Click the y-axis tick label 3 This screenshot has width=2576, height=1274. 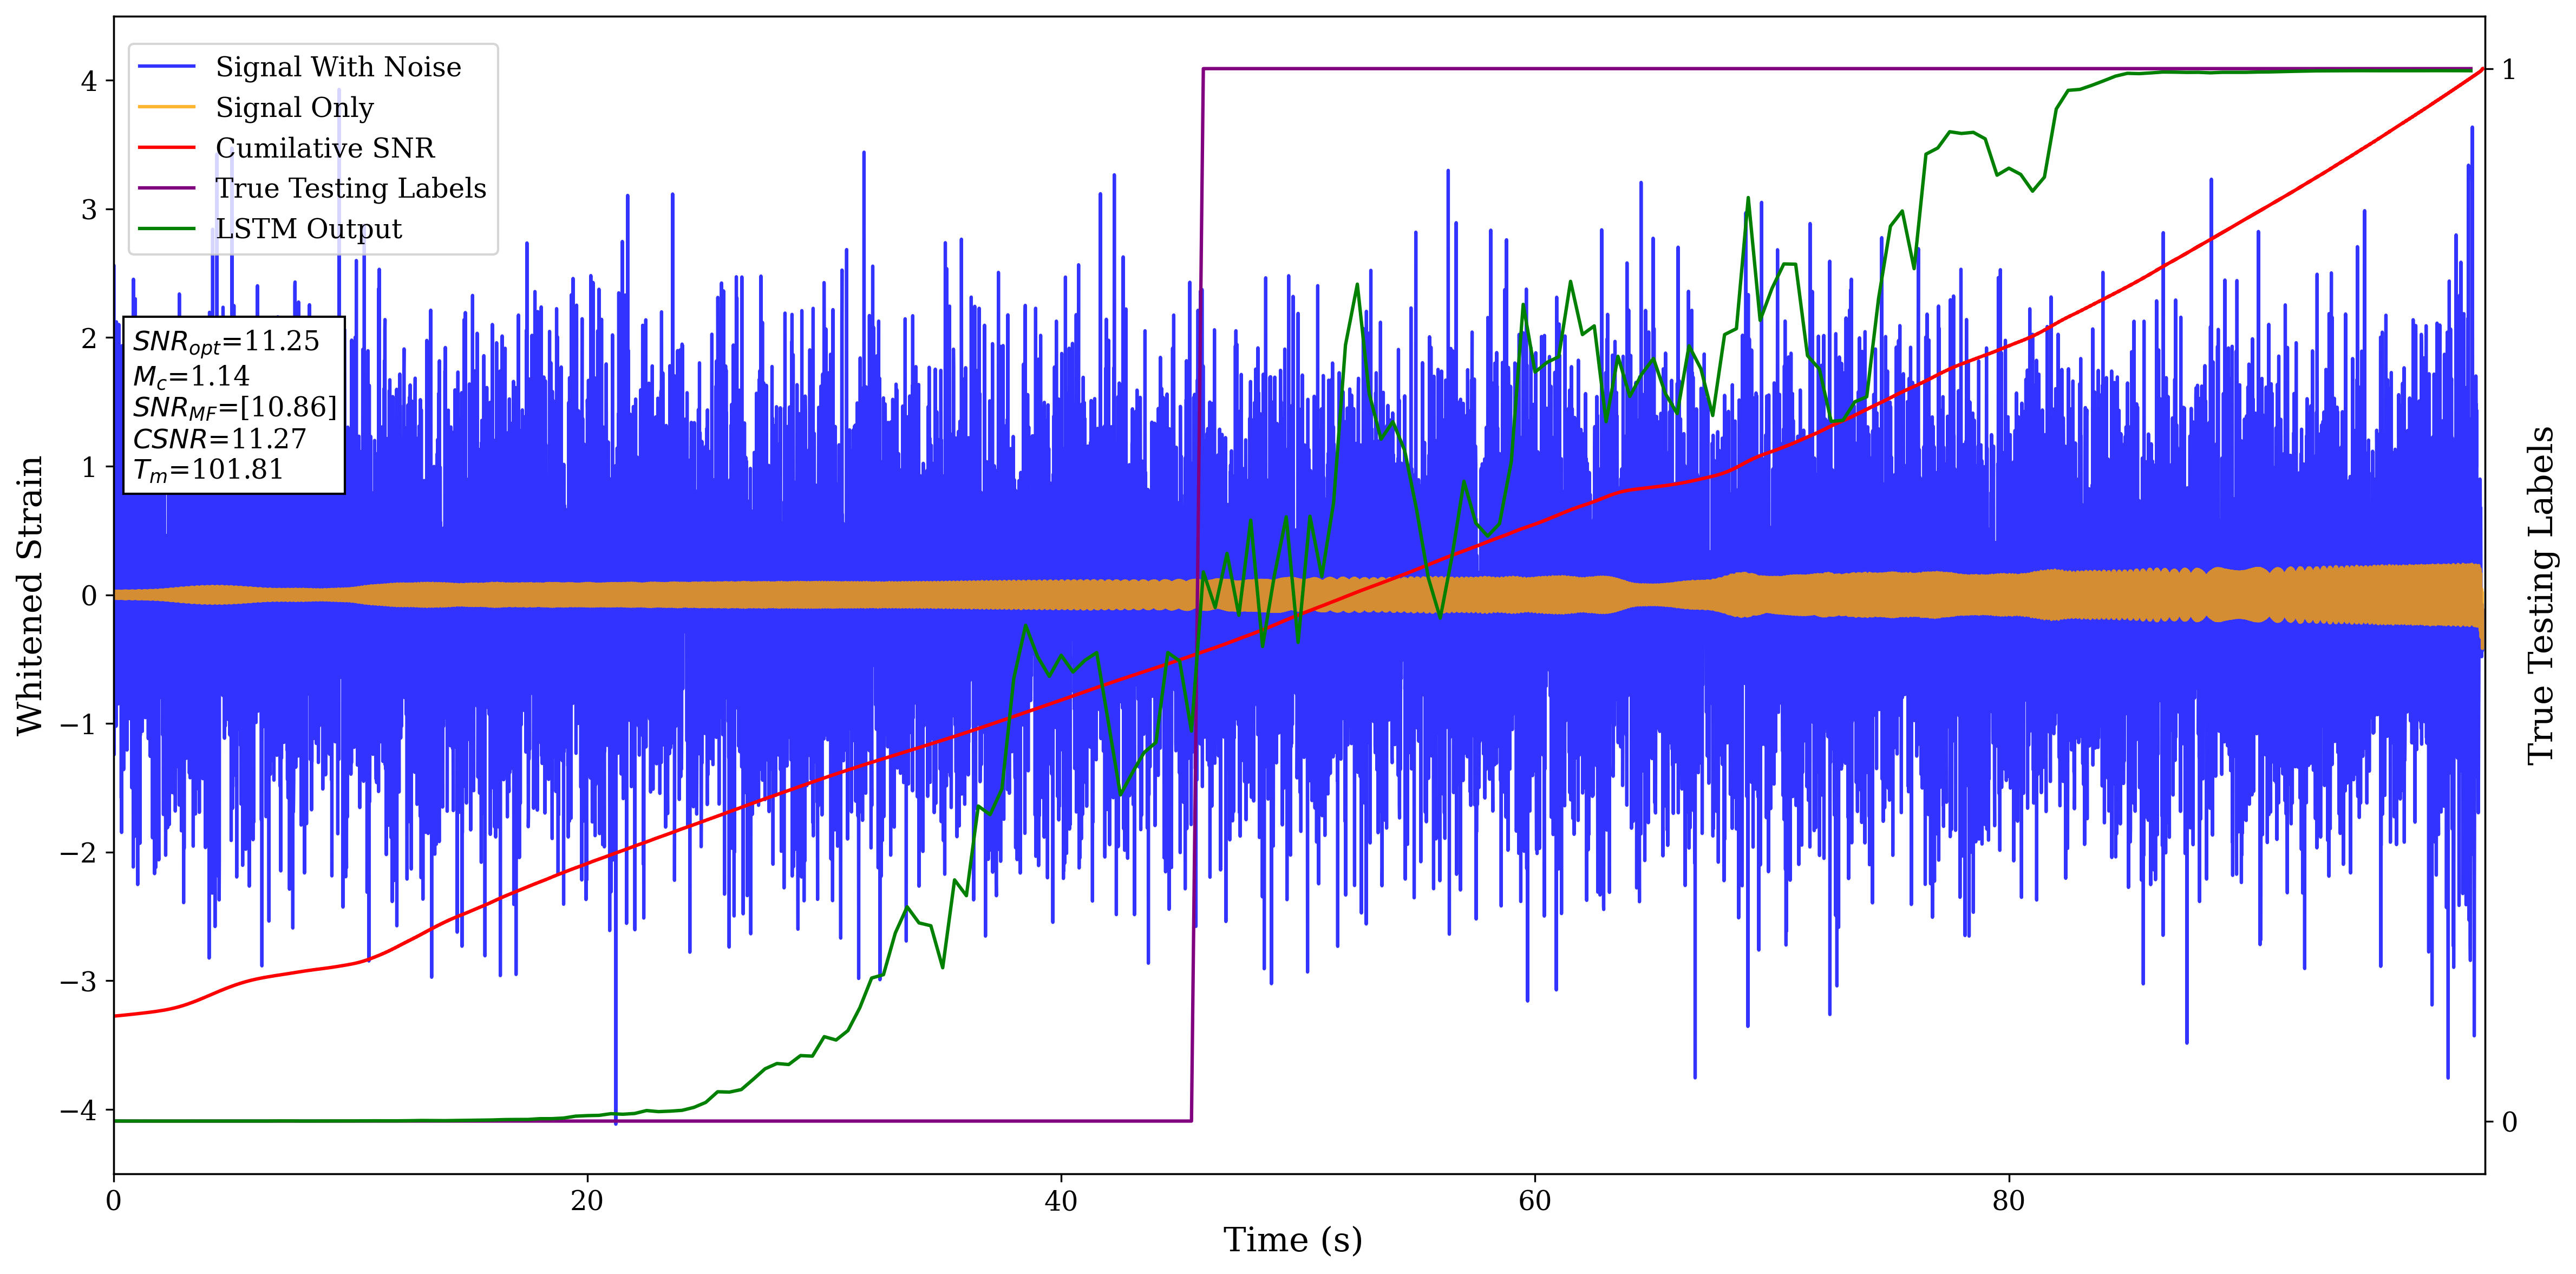tap(89, 210)
